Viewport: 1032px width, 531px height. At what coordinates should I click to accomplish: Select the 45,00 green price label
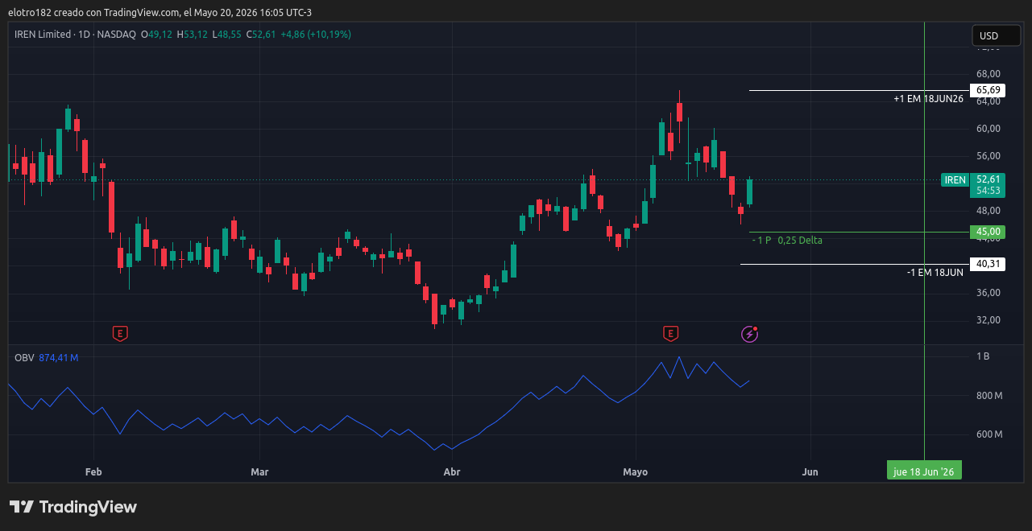988,232
